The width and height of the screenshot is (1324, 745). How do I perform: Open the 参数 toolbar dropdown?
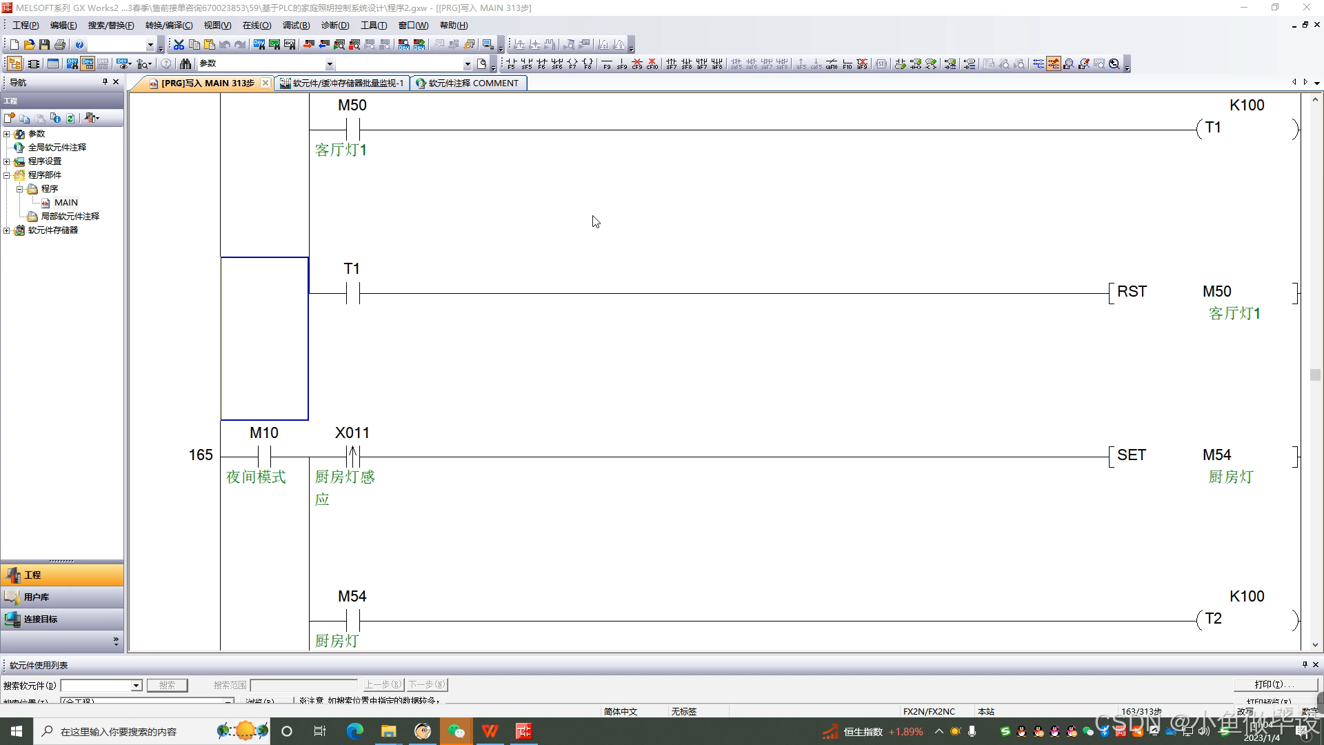(x=330, y=64)
